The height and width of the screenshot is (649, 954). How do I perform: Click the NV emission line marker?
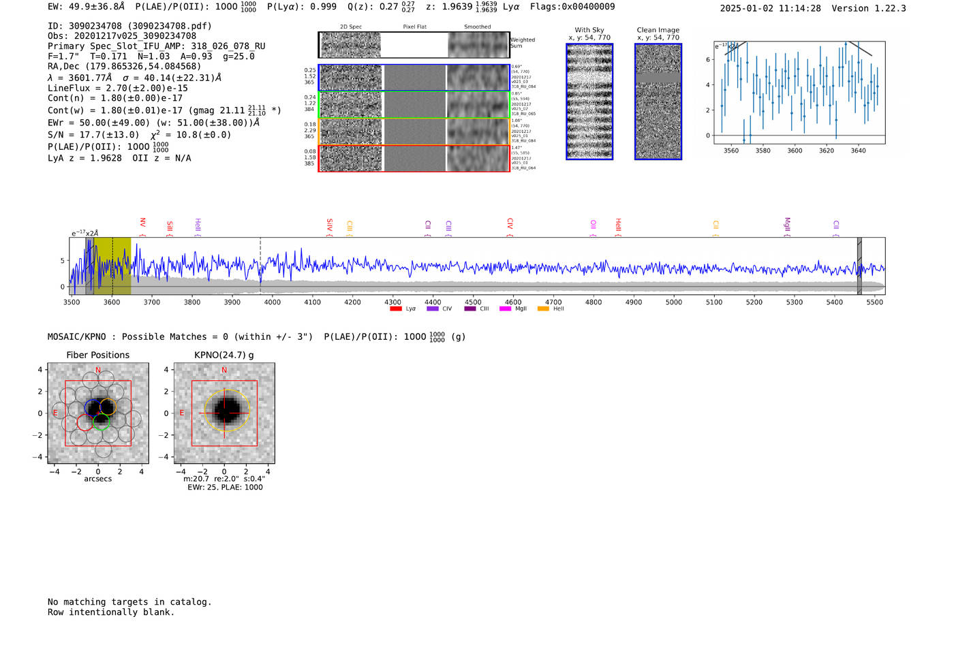142,223
